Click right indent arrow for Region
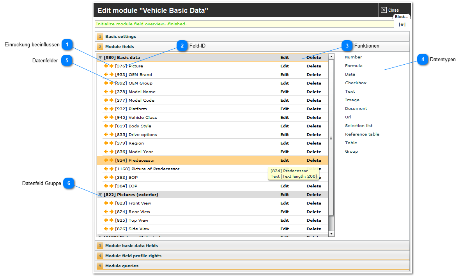Viewport: 462px width, 277px height. pos(112,143)
